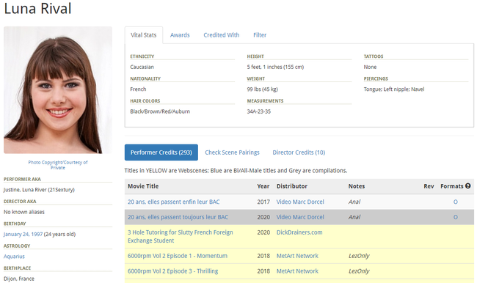Viewport: 477px width, 283px height.
Task: Open DickDrainers.com distributor link
Action: tap(299, 232)
